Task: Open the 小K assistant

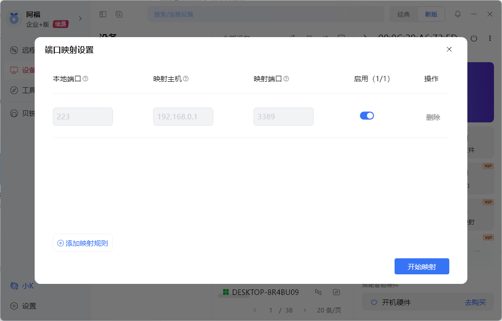Action: [x=20, y=285]
